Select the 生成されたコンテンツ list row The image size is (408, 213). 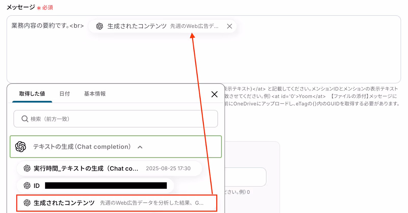[x=117, y=203]
